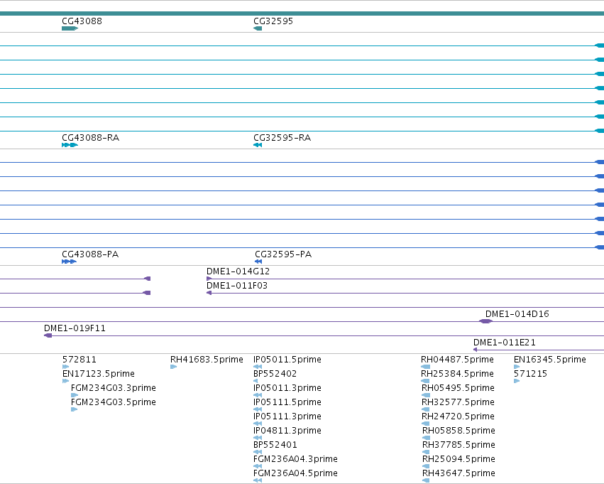604x484 pixels.
Task: Click the EN17123.5prime EST glyph
Action: 66,381
